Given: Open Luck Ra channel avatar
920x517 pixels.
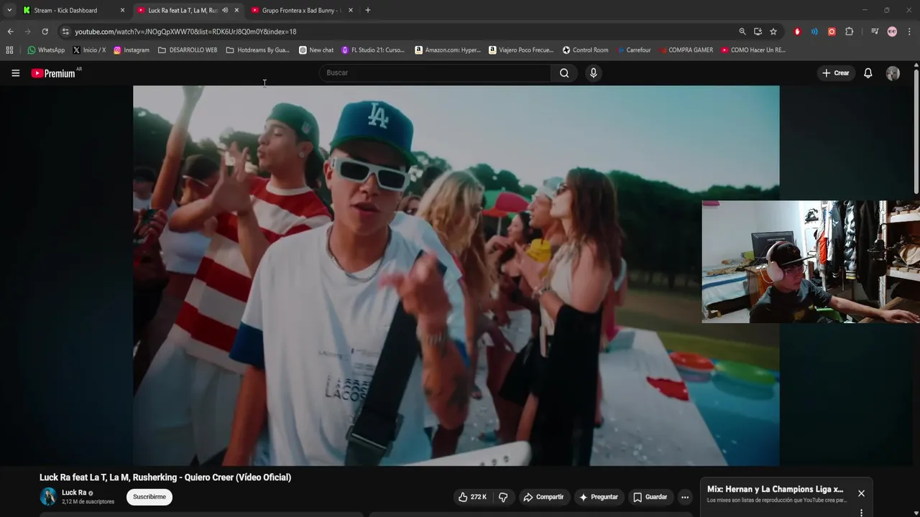Looking at the screenshot, I should pyautogui.click(x=48, y=496).
